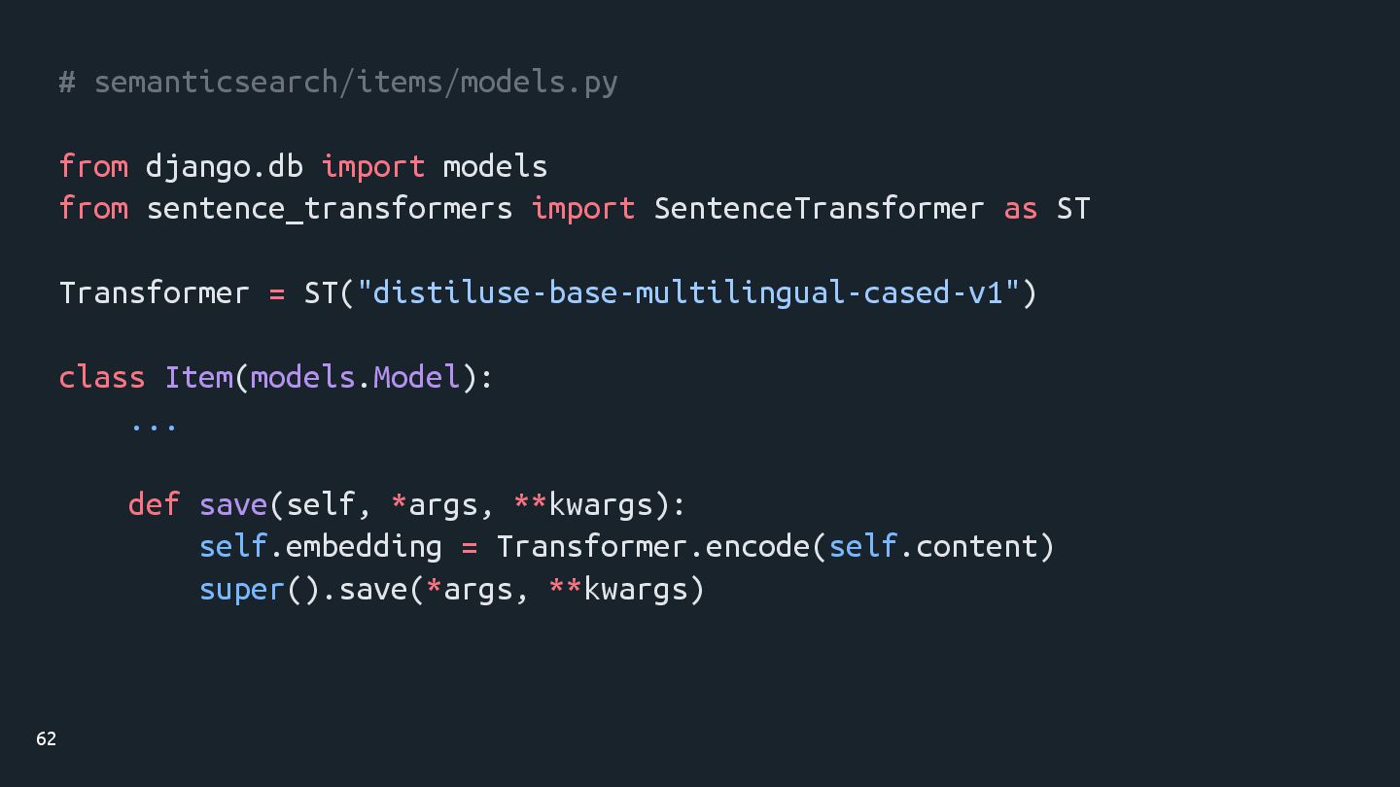The width and height of the screenshot is (1400, 787).
Task: Click 'django.db' in the first import line
Action: [225, 167]
